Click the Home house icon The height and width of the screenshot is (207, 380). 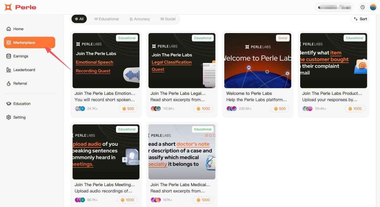coord(9,29)
